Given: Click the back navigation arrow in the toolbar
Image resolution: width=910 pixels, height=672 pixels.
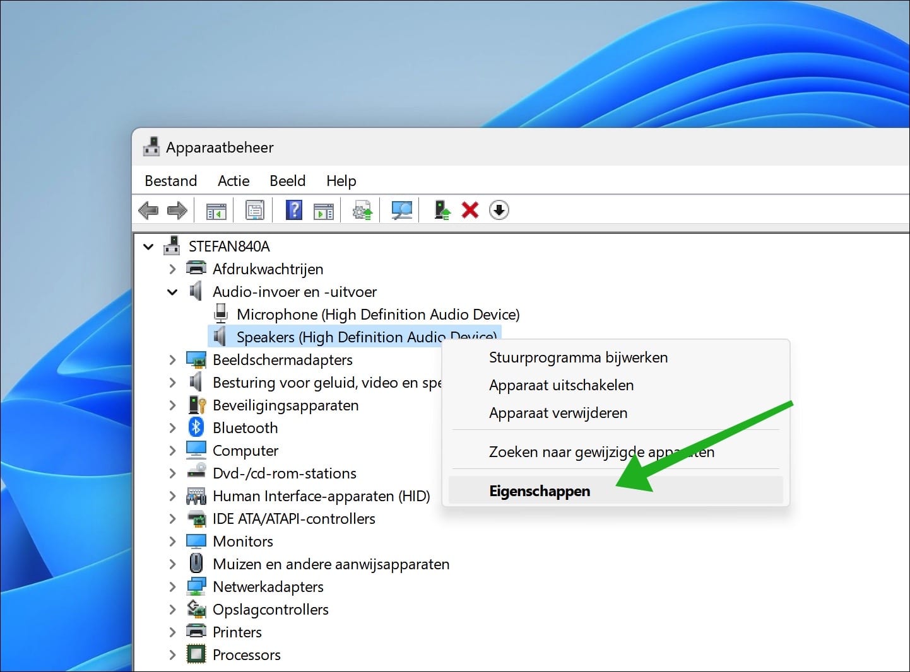Looking at the screenshot, I should coord(148,210).
